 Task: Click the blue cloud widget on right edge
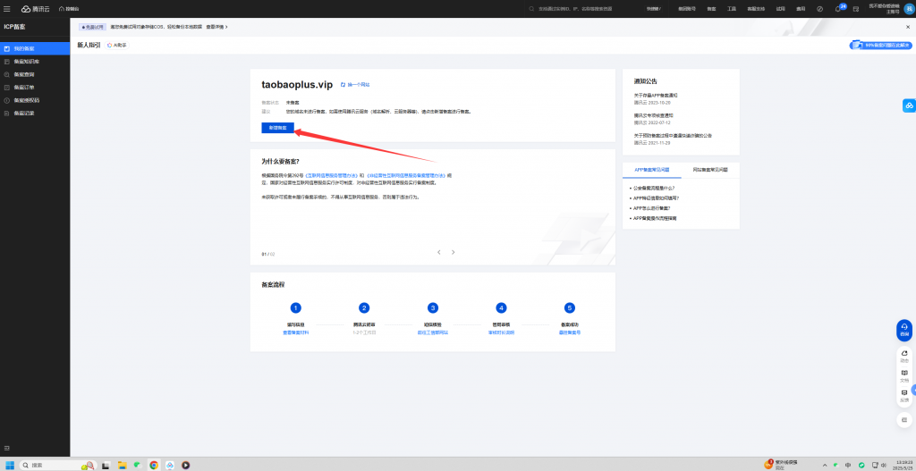click(x=909, y=105)
